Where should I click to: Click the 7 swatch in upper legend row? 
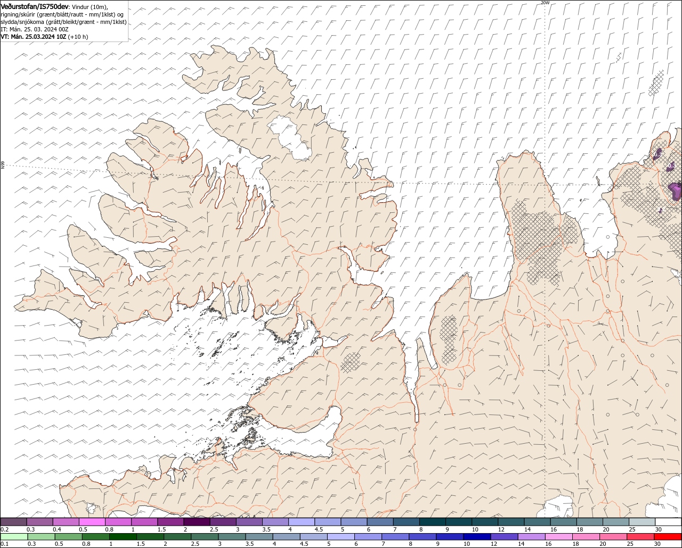407,522
